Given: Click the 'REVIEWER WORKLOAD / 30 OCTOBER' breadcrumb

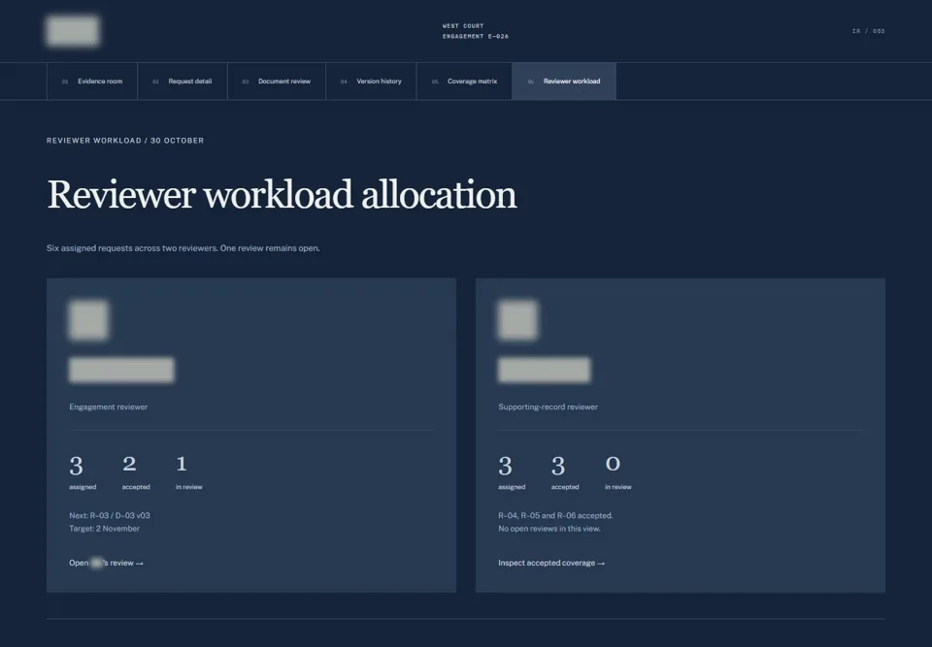Looking at the screenshot, I should 125,141.
